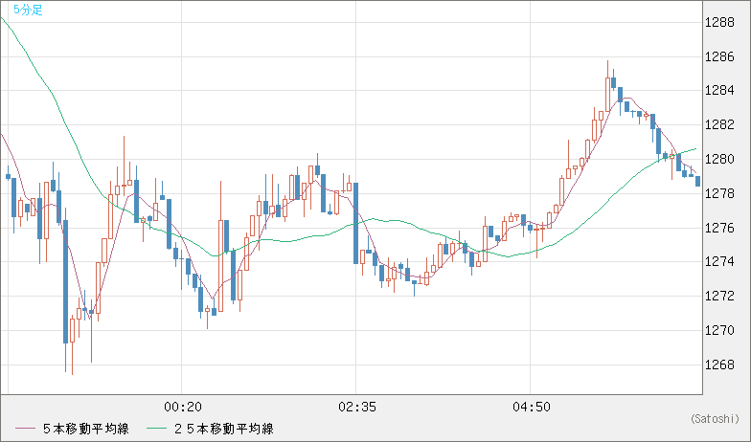751x442 pixels.
Task: Select the 1280 price axis label
Action: [719, 159]
